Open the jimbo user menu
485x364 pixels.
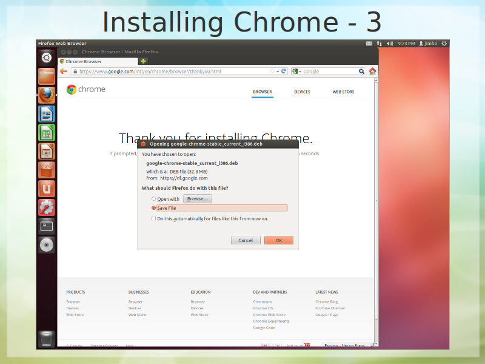click(x=428, y=44)
